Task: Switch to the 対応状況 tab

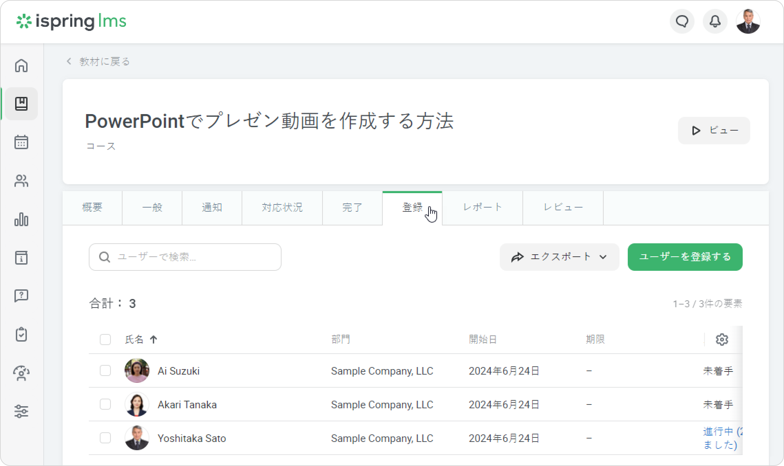Action: point(282,208)
